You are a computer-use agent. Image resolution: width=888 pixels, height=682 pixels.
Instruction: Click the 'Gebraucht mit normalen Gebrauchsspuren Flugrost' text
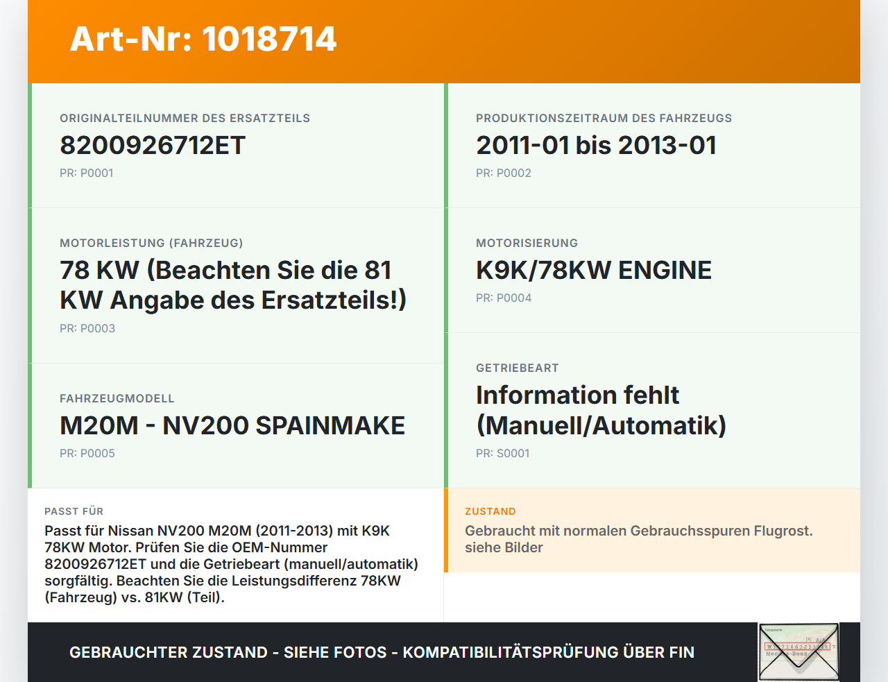coord(639,539)
